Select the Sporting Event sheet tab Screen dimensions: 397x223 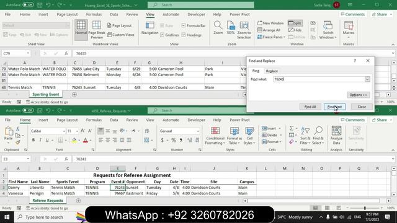pos(46,94)
